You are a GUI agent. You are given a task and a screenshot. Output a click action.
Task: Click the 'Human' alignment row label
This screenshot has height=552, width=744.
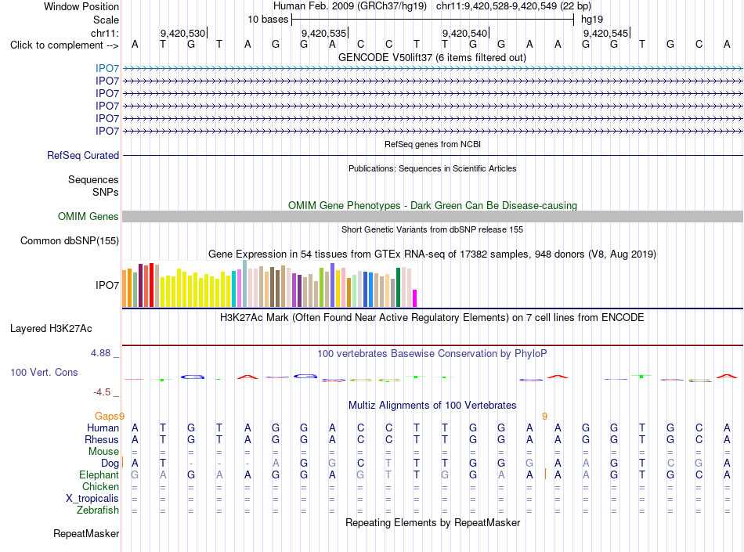(103, 428)
